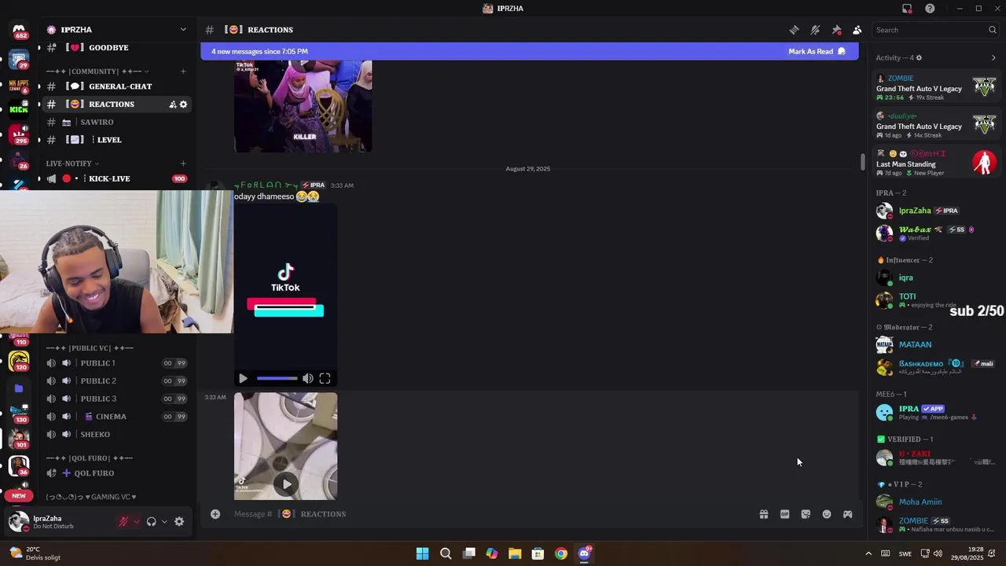The image size is (1006, 566).
Task: Expand the Activity panel arrow
Action: (x=993, y=57)
